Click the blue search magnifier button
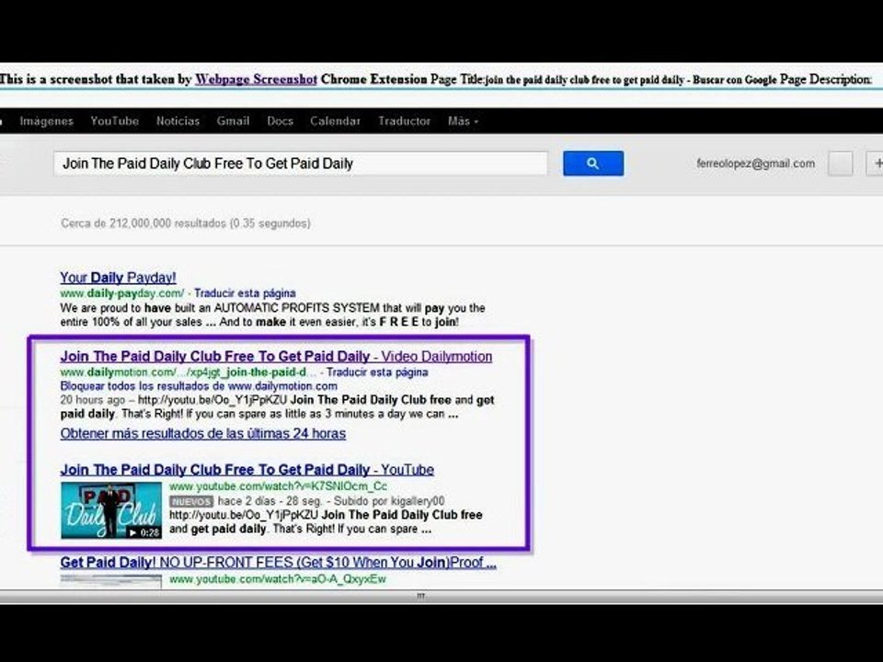The height and width of the screenshot is (662, 883). [593, 164]
